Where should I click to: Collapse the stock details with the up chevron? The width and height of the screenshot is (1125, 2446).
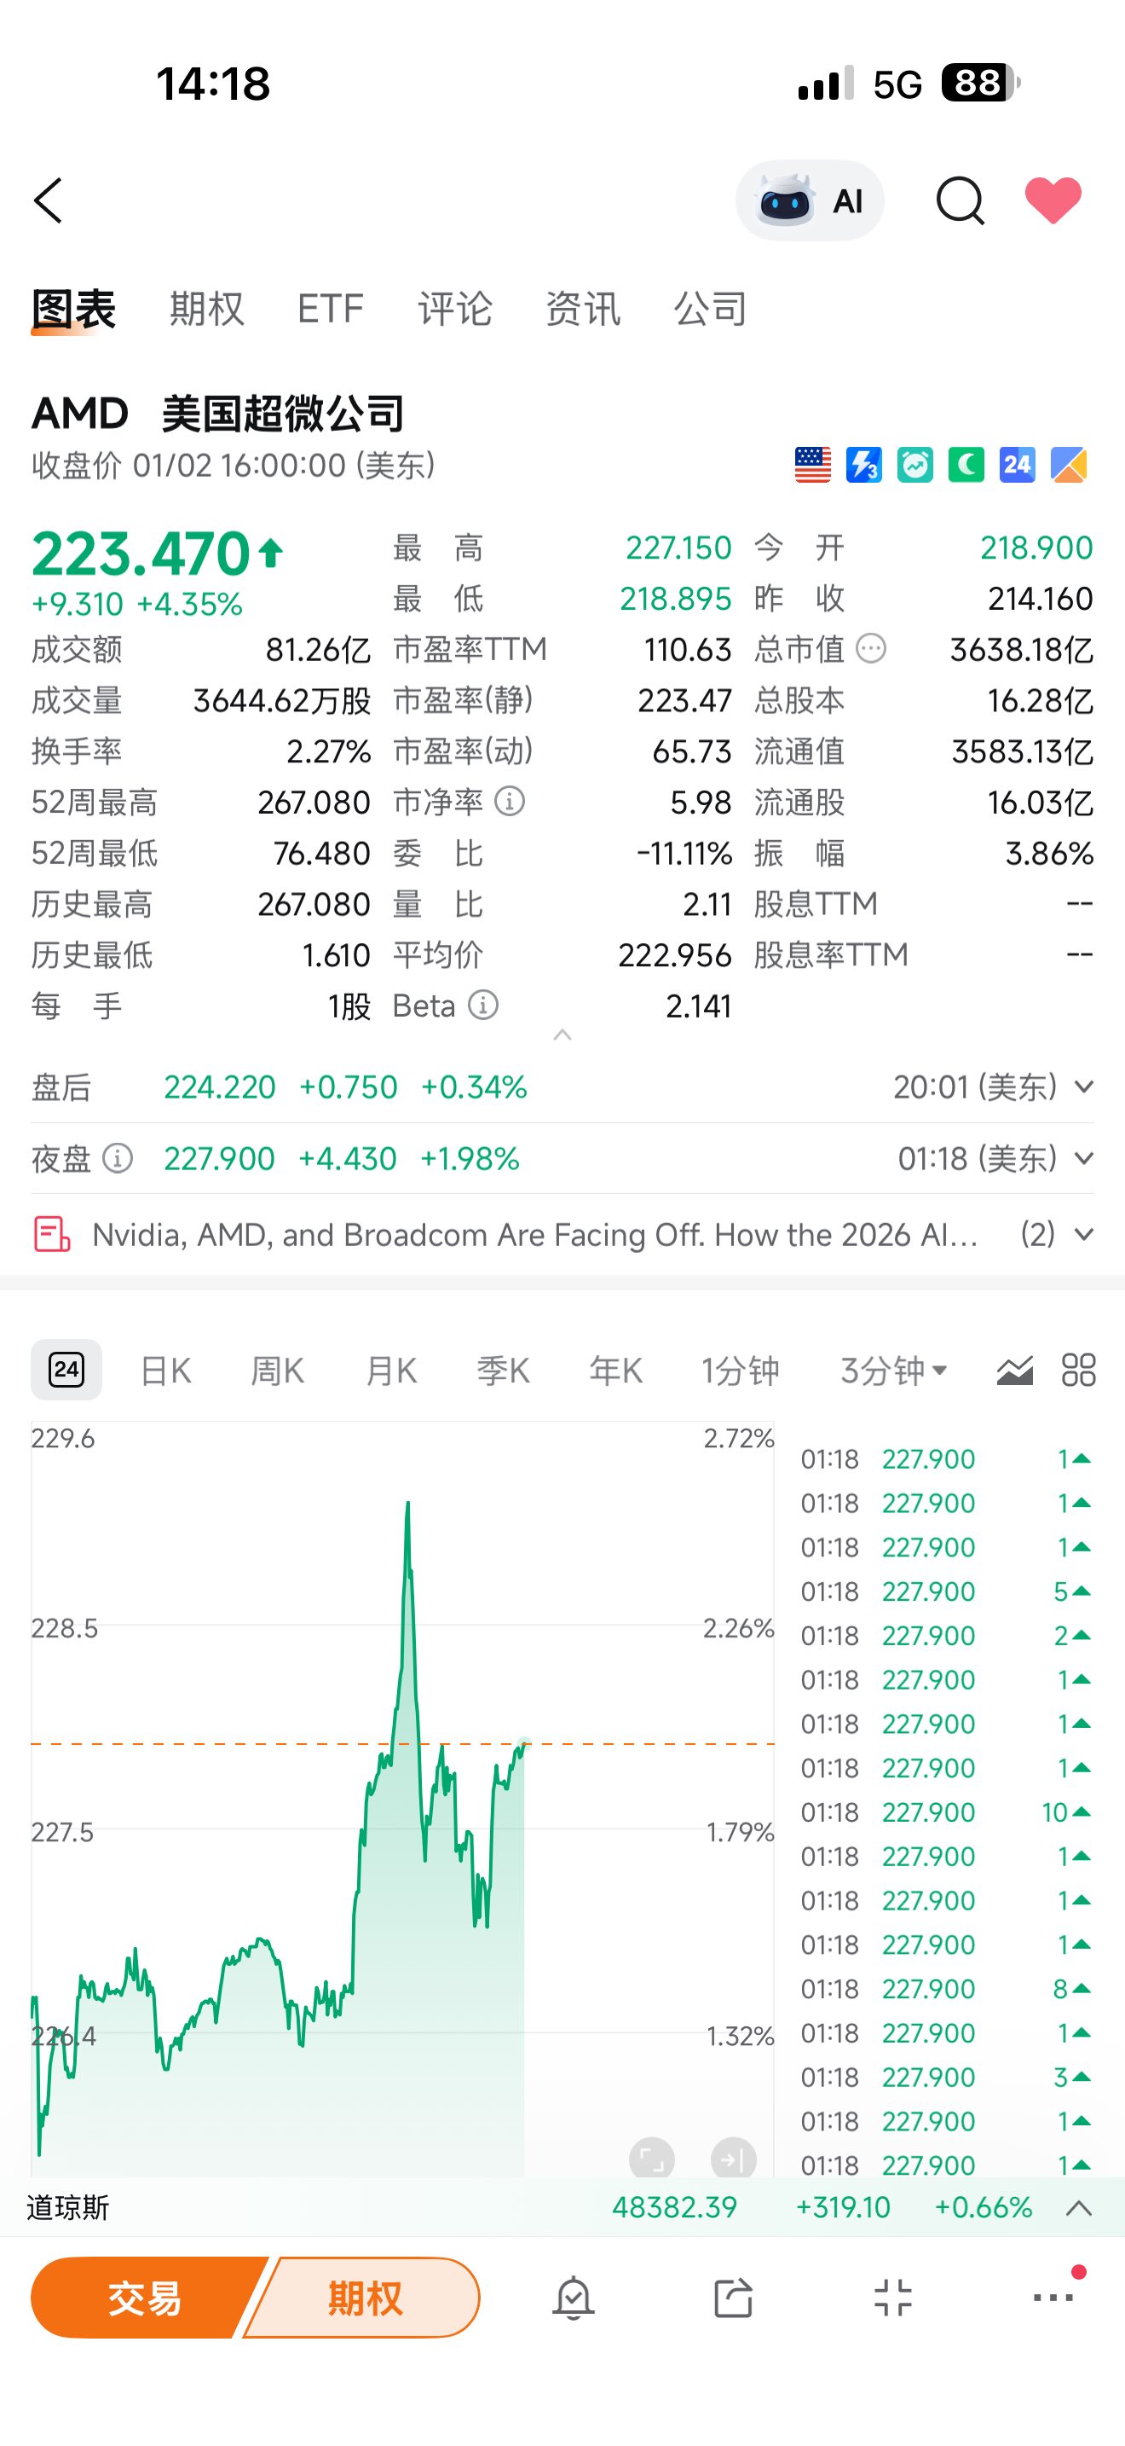tap(562, 1035)
